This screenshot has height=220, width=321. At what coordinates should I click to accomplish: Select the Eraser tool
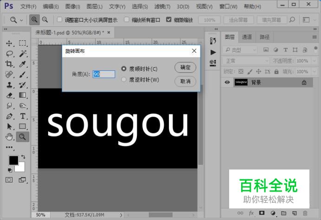coord(9,95)
